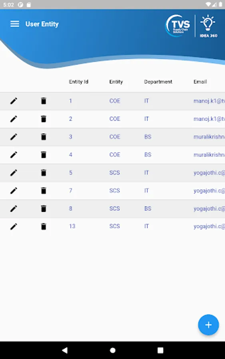The image size is (225, 359).
Task: Select Entity Id cell '4'
Action: 71,155
